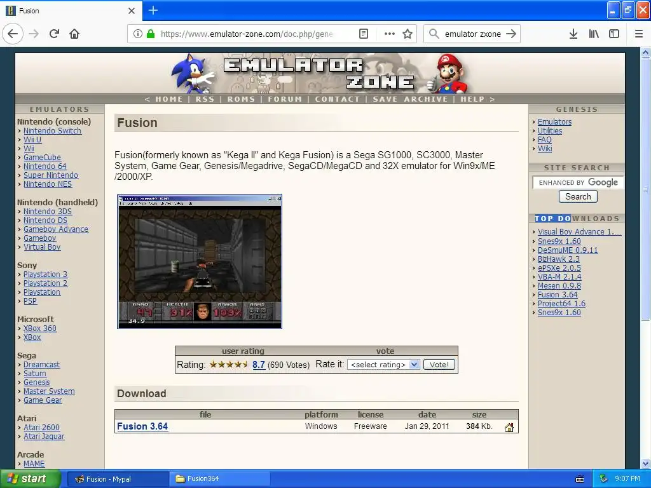Open the Playstation 2 link
The width and height of the screenshot is (651, 488).
pos(45,283)
